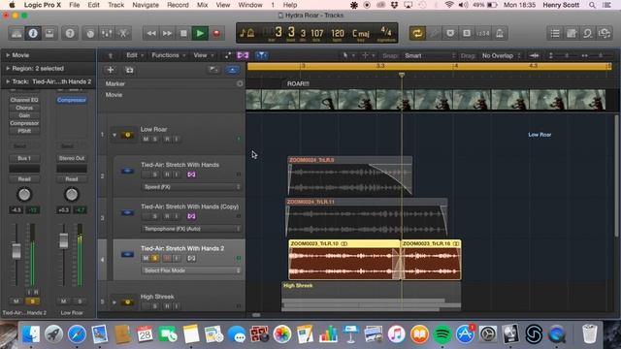This screenshot has width=621, height=349.
Task: Start recording with red Record button
Action: (x=216, y=33)
